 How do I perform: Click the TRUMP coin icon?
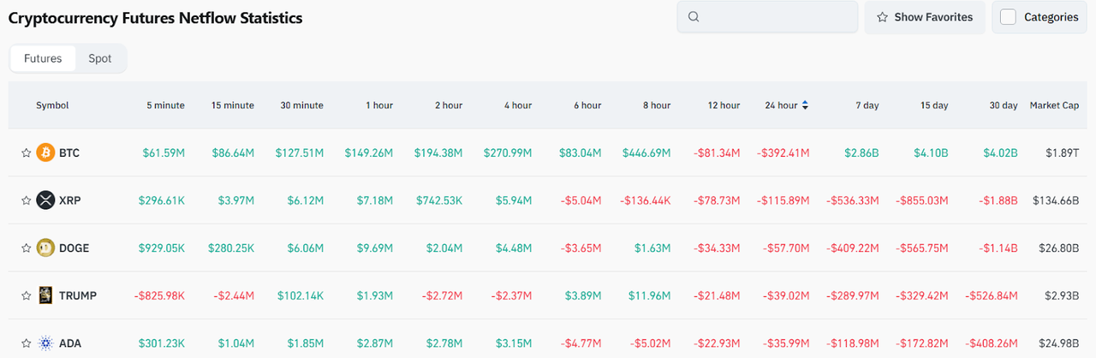[45, 295]
